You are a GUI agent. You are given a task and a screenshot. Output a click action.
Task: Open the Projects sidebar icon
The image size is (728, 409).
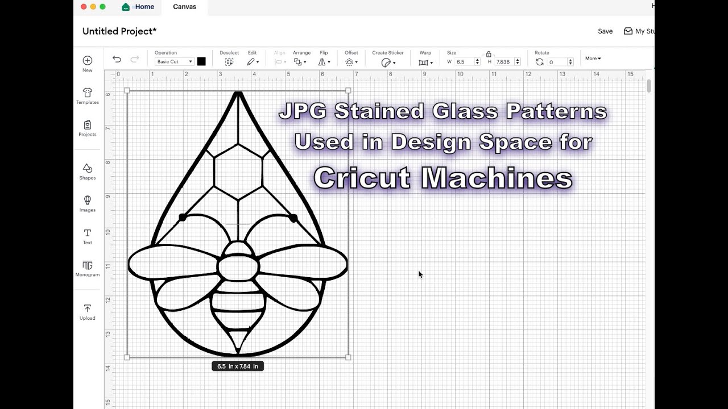click(87, 125)
